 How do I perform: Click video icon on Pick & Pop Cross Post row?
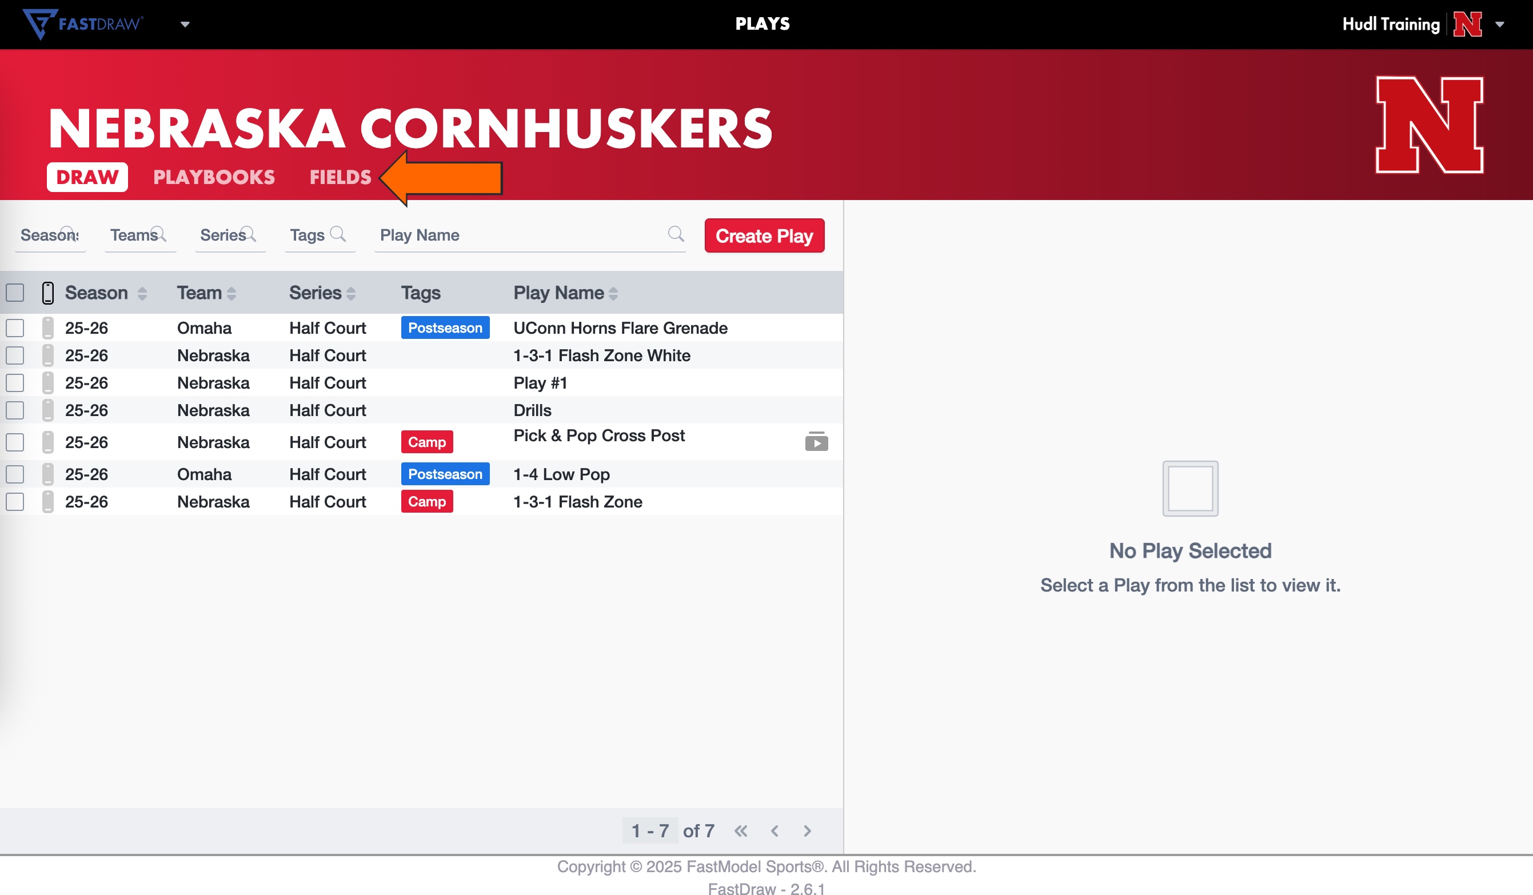click(816, 441)
